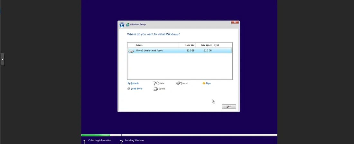Click the hard drive icon for Drive 0
Viewport: 354px width, 144px height.
[x=131, y=51]
